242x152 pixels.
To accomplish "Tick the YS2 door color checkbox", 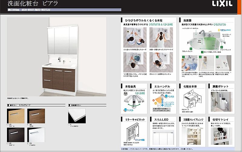I will [x=28, y=144].
